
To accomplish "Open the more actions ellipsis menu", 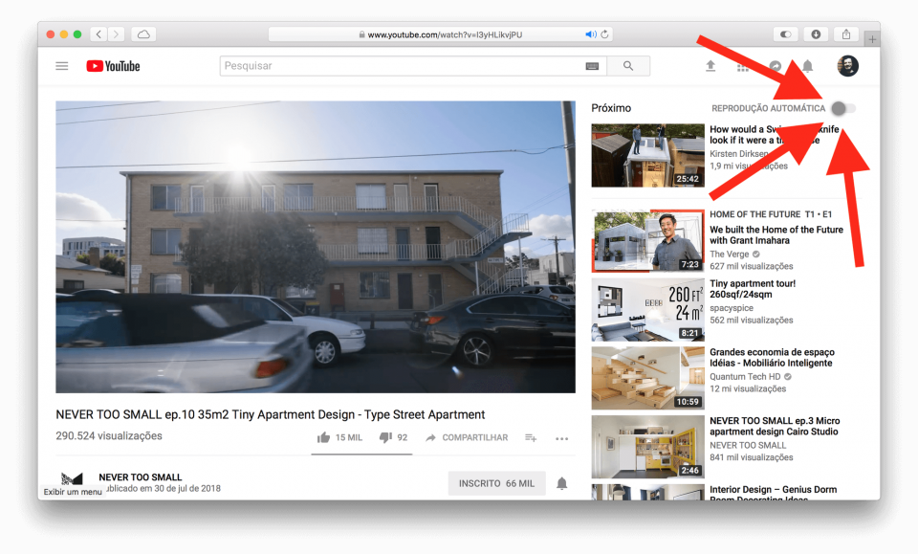I will (561, 437).
